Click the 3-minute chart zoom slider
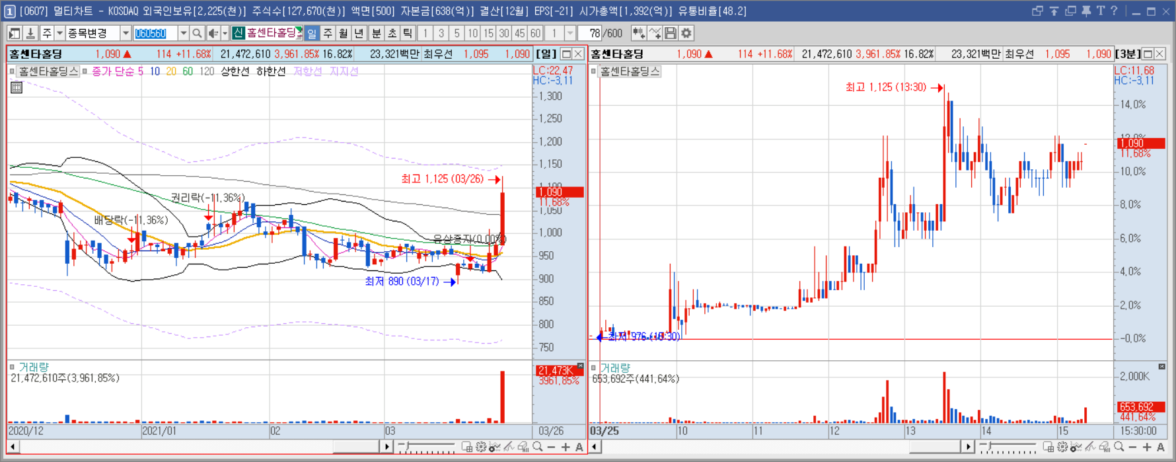The height and width of the screenshot is (462, 1176). click(x=1008, y=447)
